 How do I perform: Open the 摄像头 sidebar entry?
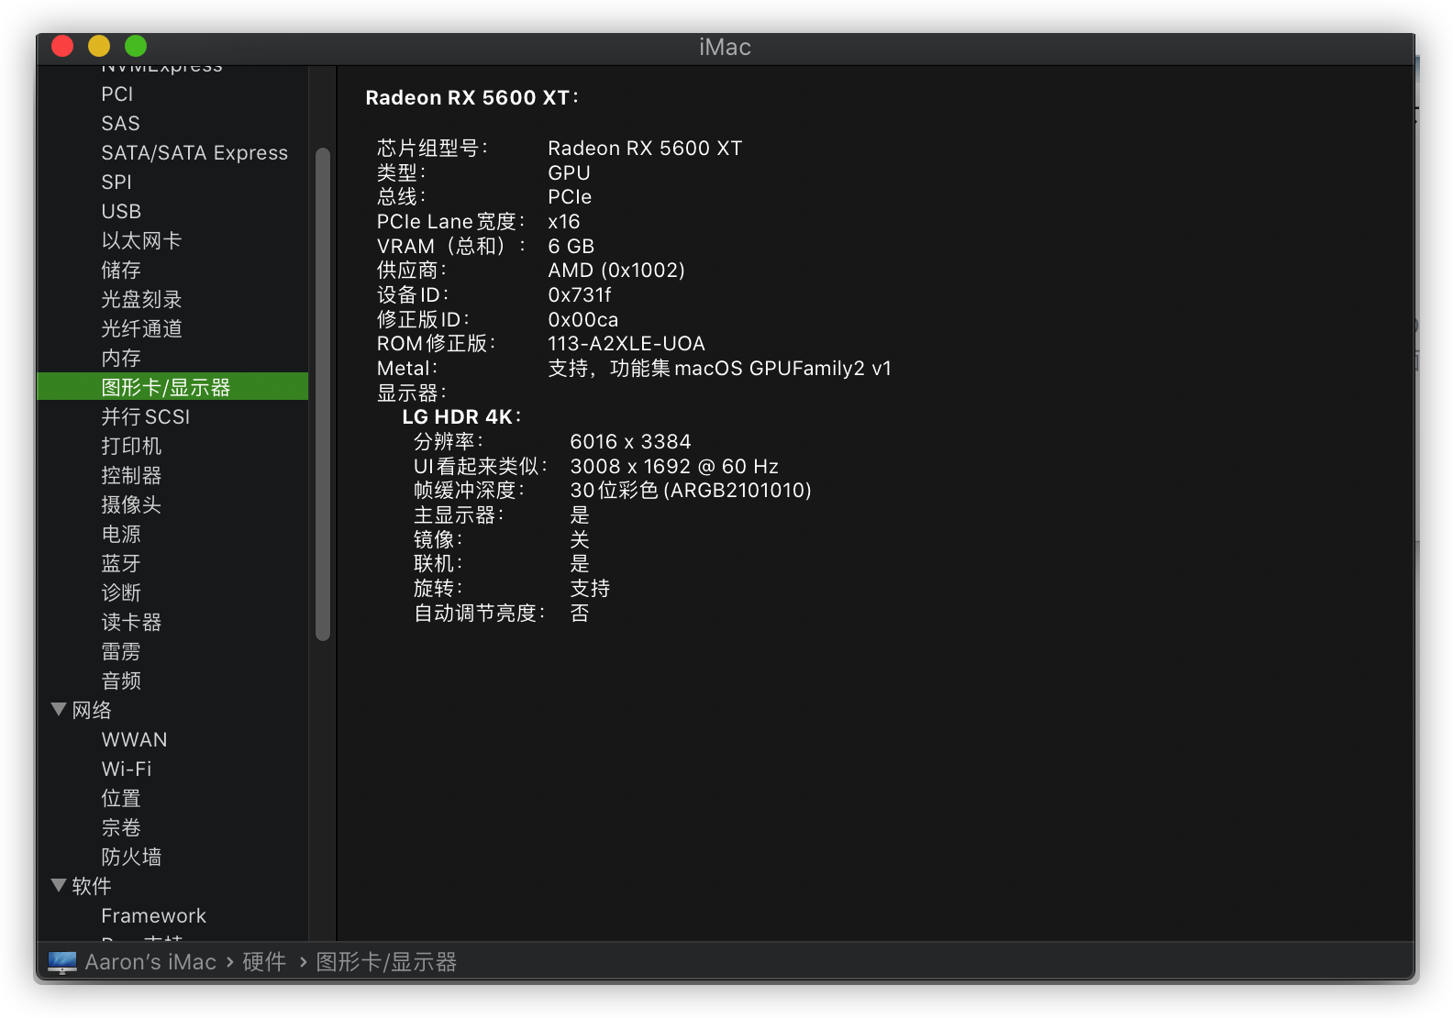(131, 504)
